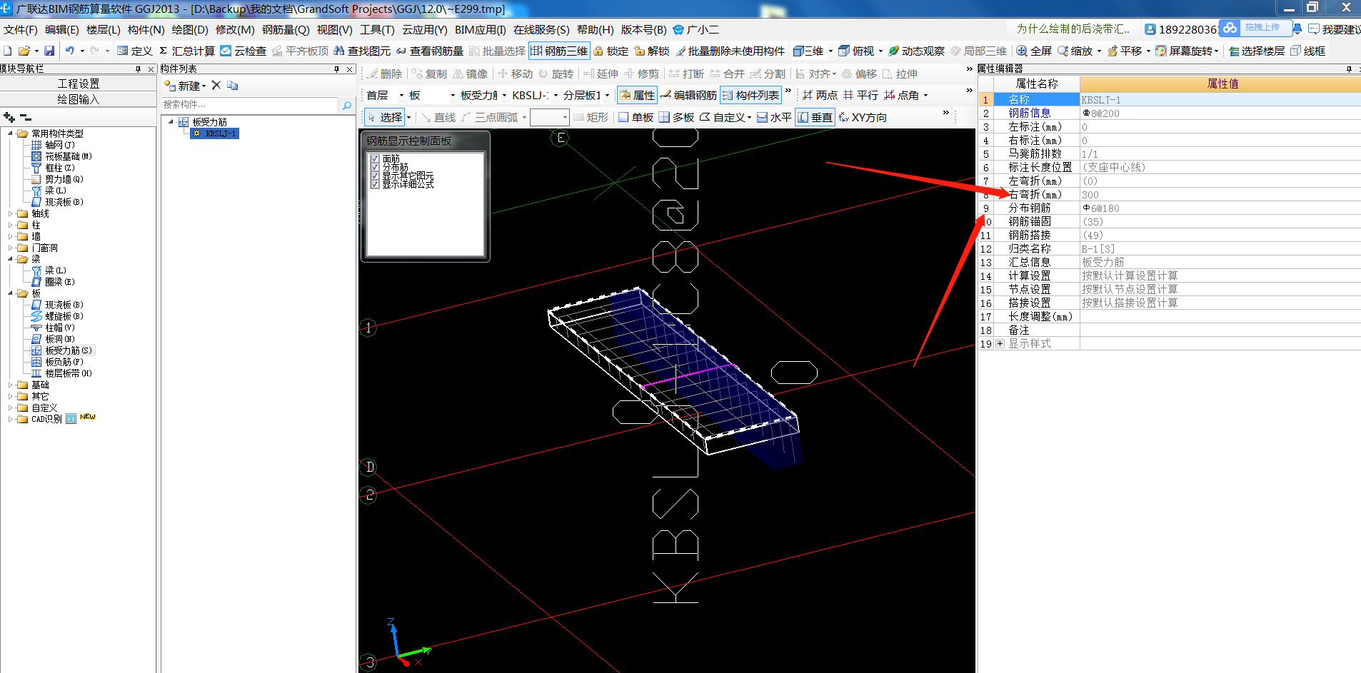Open the 定义 (Define) tool
Screen dimensions: 1361x673
135,51
